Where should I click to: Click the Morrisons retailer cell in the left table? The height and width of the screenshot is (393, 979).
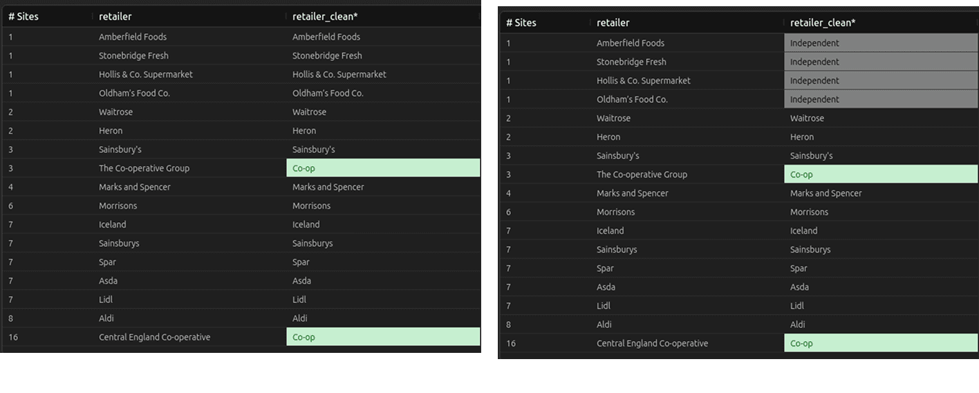point(118,205)
